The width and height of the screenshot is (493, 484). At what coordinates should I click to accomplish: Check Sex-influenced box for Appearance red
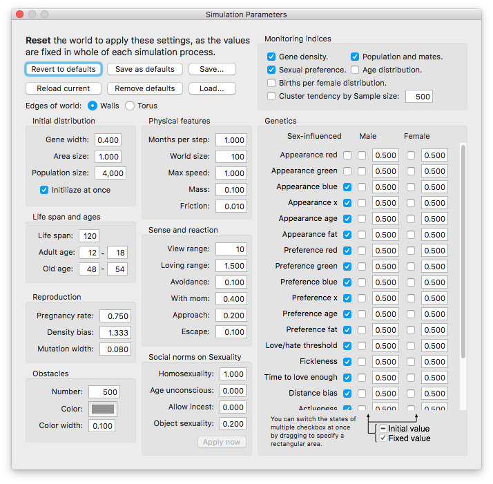(x=347, y=155)
